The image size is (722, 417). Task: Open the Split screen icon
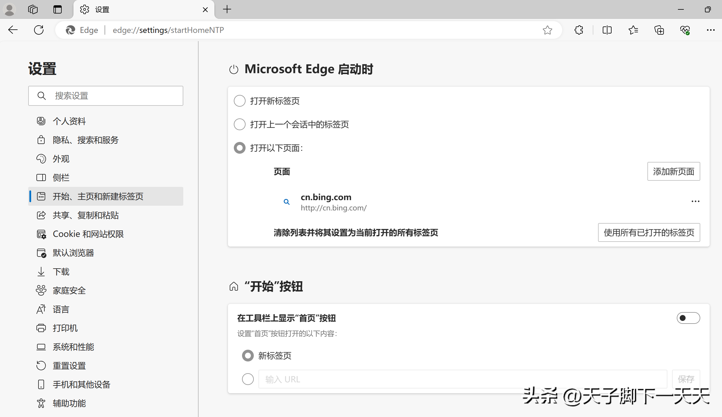point(607,30)
